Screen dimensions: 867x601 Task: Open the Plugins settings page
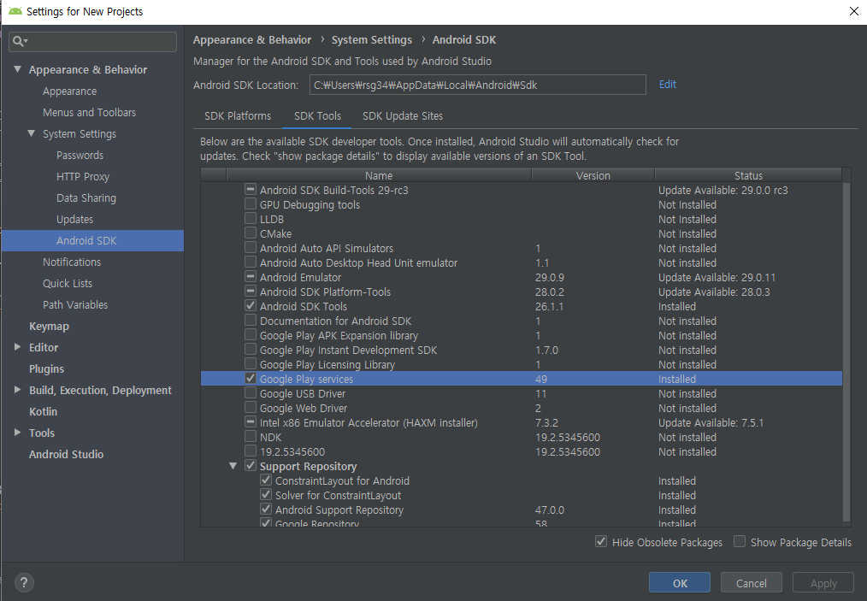[x=46, y=368]
